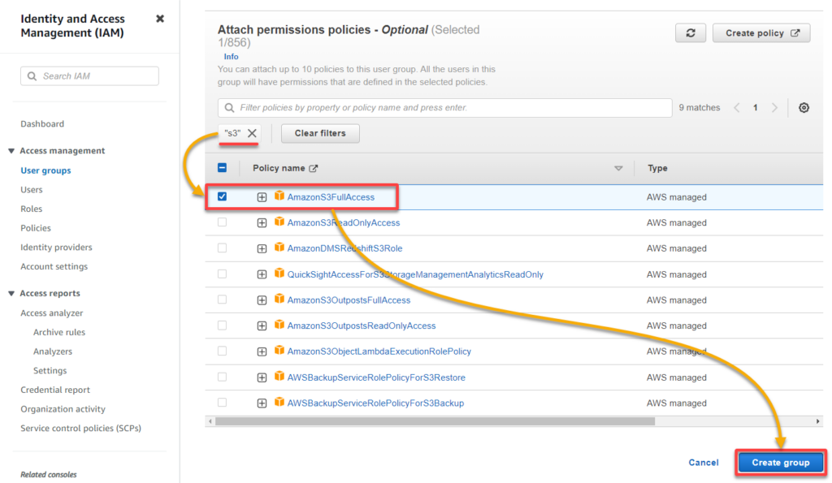Check the AWSBackupServiceRolePolicyForS3Backup checkbox
The height and width of the screenshot is (483, 832).
(x=223, y=403)
